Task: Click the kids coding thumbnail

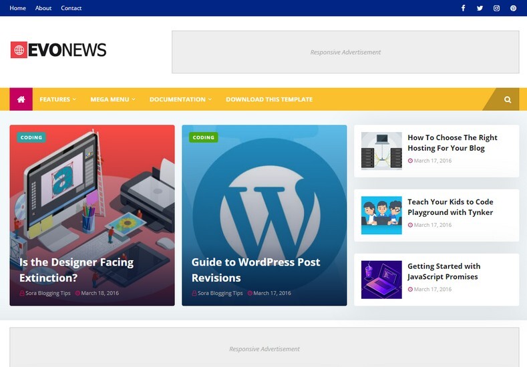Action: point(381,216)
